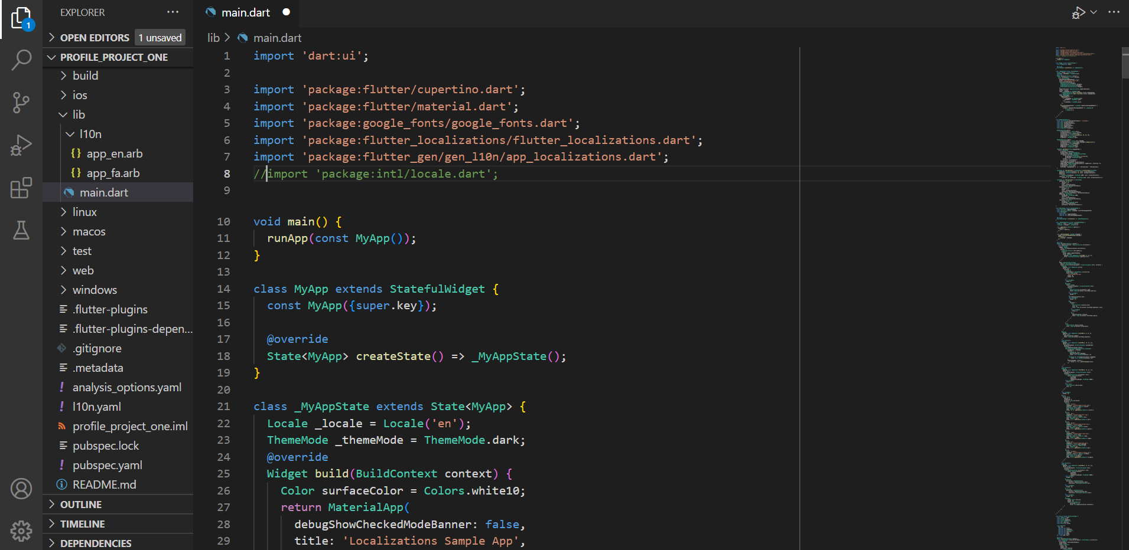Expand the build folder
Viewport: 1129px width, 550px height.
pyautogui.click(x=118, y=76)
